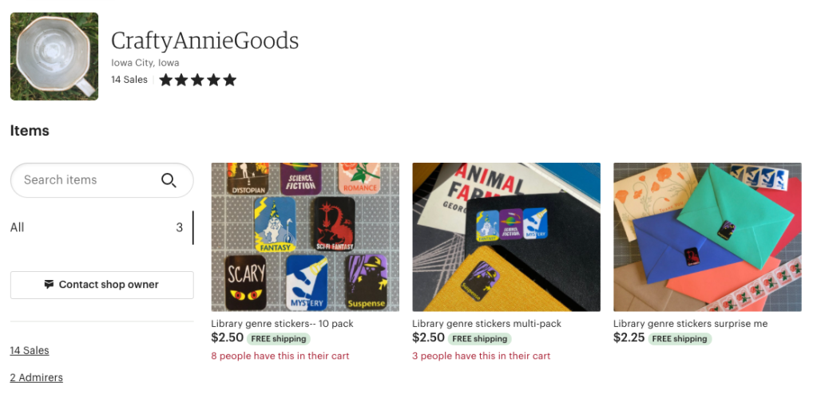Image resolution: width=817 pixels, height=398 pixels.
Task: Open the 10 pack stickers thumbnail
Action: point(305,237)
